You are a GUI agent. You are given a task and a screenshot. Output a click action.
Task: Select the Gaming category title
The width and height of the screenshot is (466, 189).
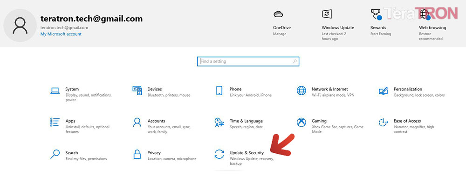coord(319,121)
